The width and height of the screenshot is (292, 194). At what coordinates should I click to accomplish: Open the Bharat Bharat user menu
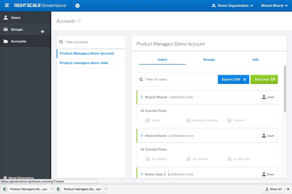[274, 6]
